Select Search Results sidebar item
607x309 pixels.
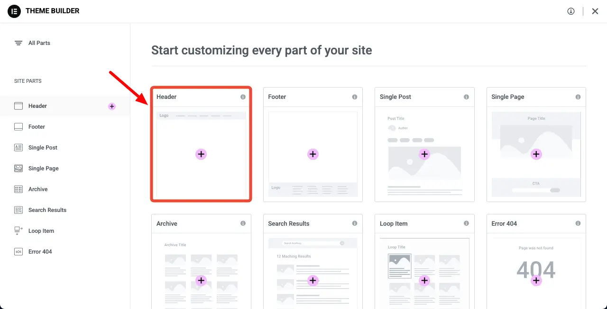(x=47, y=210)
